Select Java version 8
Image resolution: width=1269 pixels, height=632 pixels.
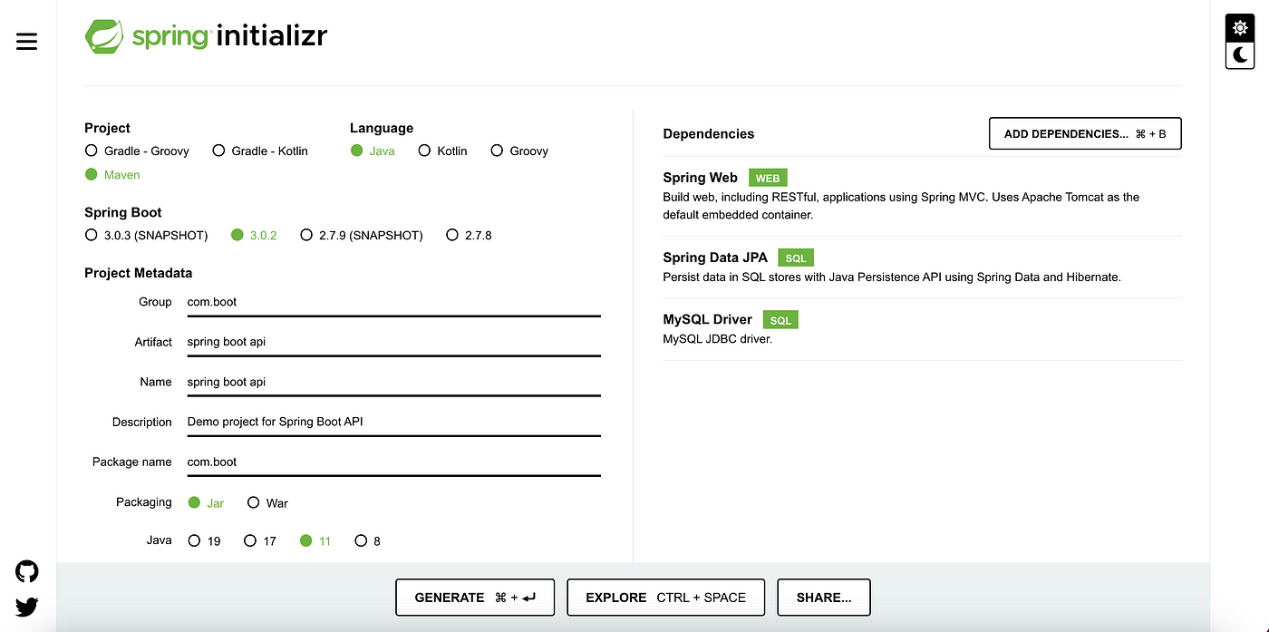coord(367,540)
